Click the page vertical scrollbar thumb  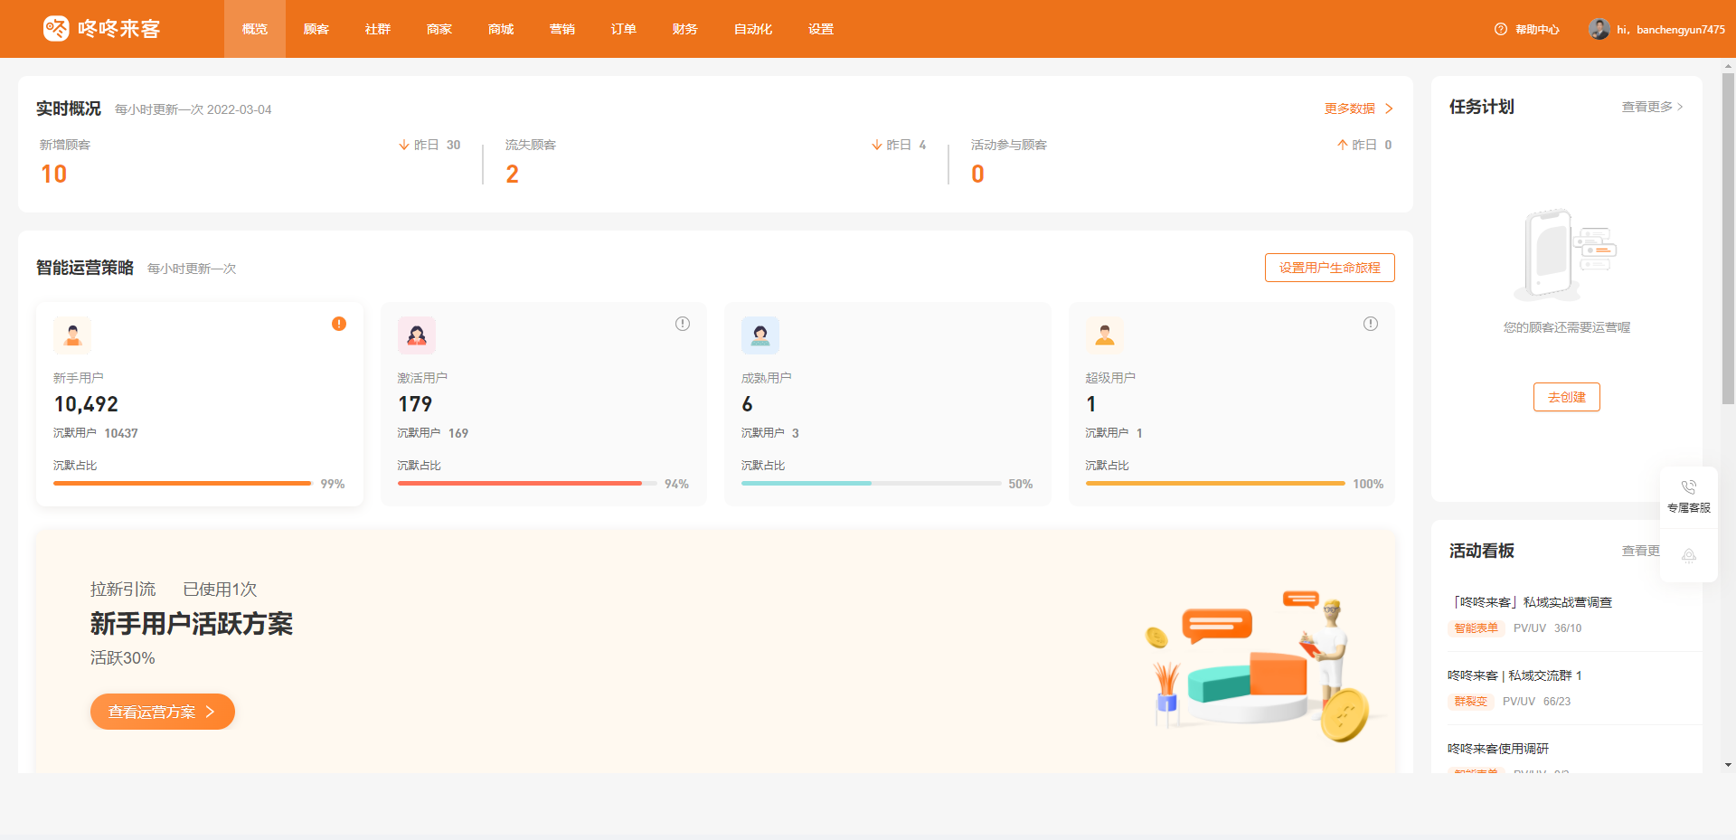1728,239
